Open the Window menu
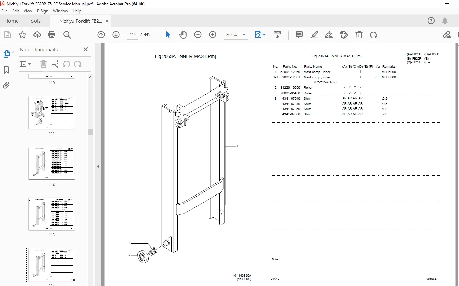Screen dimensions: 459x286 (x=61, y=11)
